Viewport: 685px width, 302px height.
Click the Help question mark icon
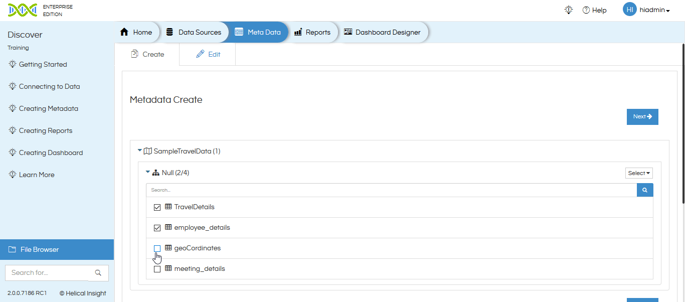coord(586,10)
